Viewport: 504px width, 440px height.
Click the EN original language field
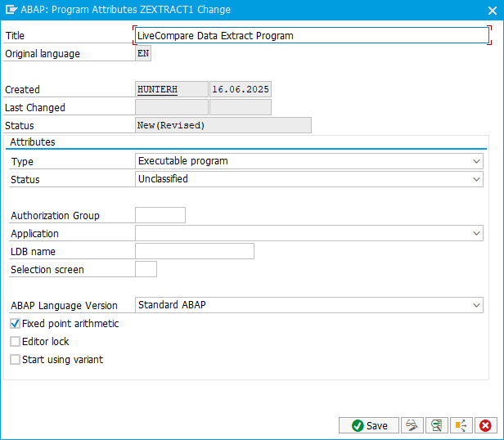(143, 53)
